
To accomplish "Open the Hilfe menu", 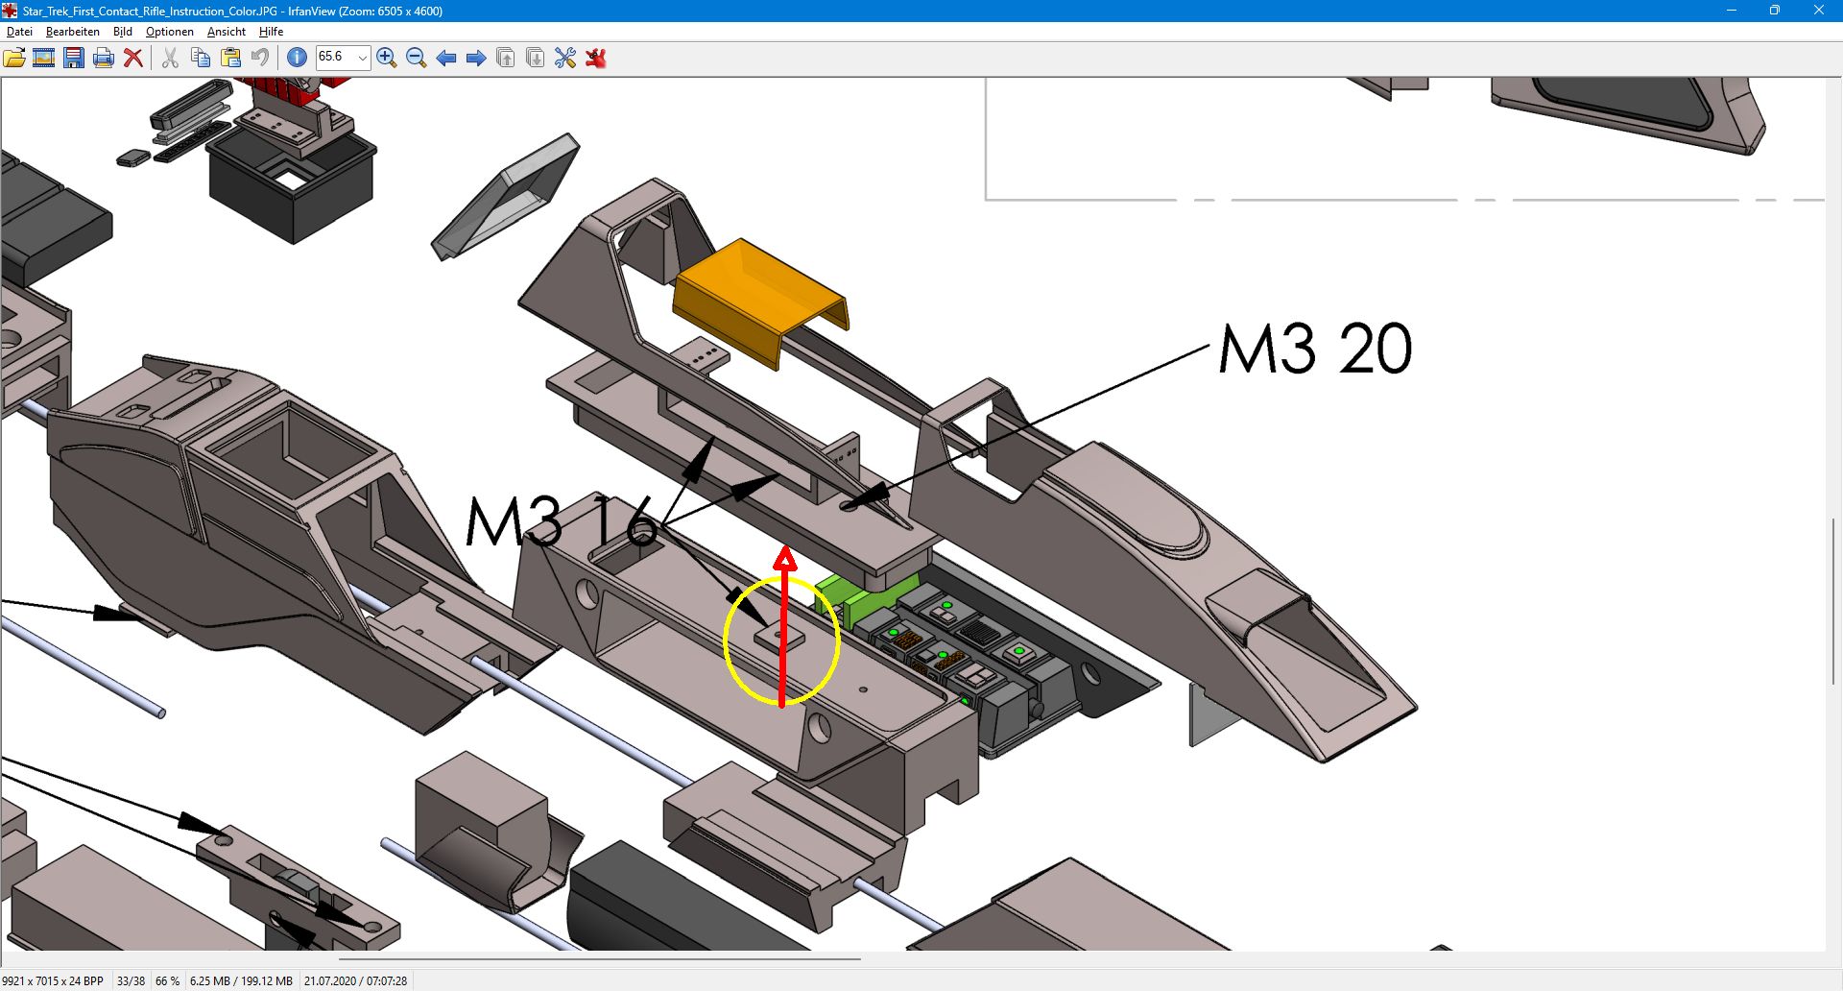I will click(x=272, y=32).
